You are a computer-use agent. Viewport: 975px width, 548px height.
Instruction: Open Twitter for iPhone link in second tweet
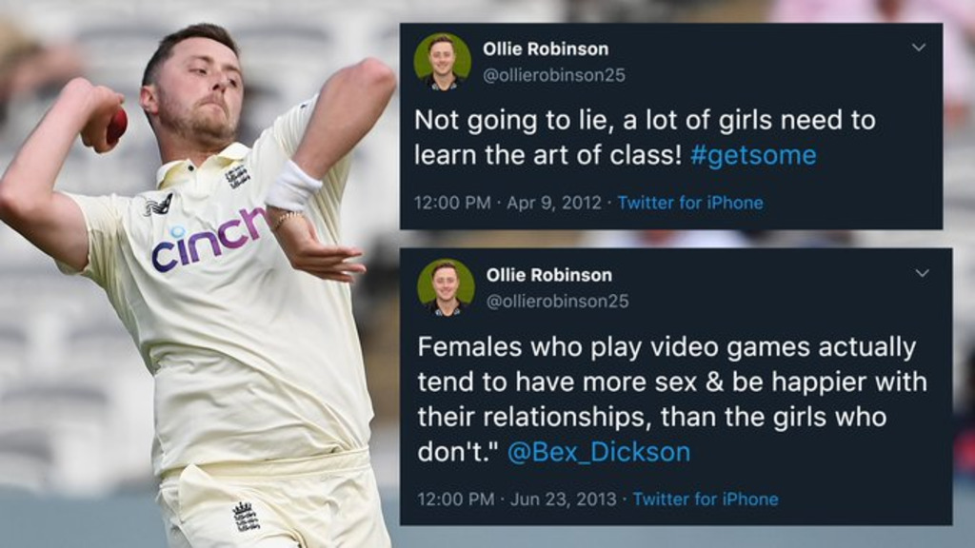[x=706, y=499]
